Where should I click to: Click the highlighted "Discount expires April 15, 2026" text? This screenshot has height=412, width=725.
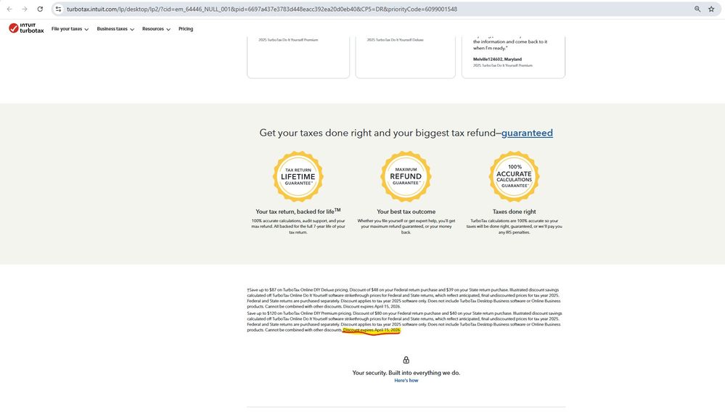click(372, 330)
